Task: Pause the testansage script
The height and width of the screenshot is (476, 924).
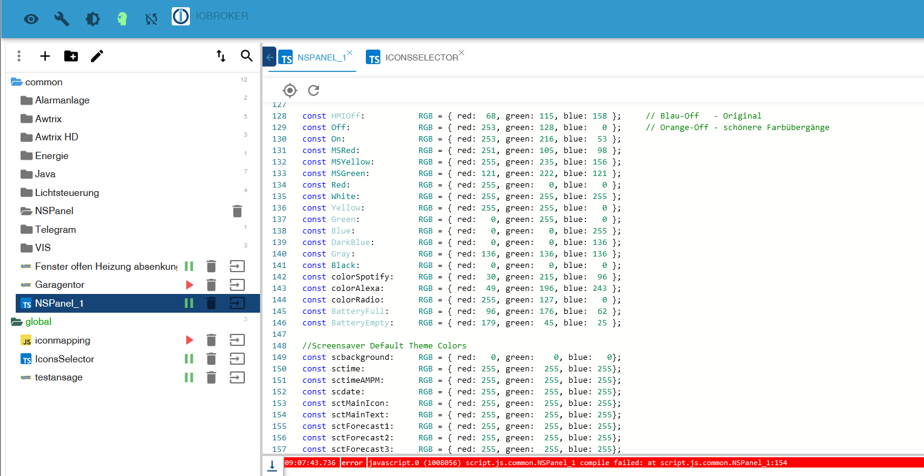Action: point(189,377)
